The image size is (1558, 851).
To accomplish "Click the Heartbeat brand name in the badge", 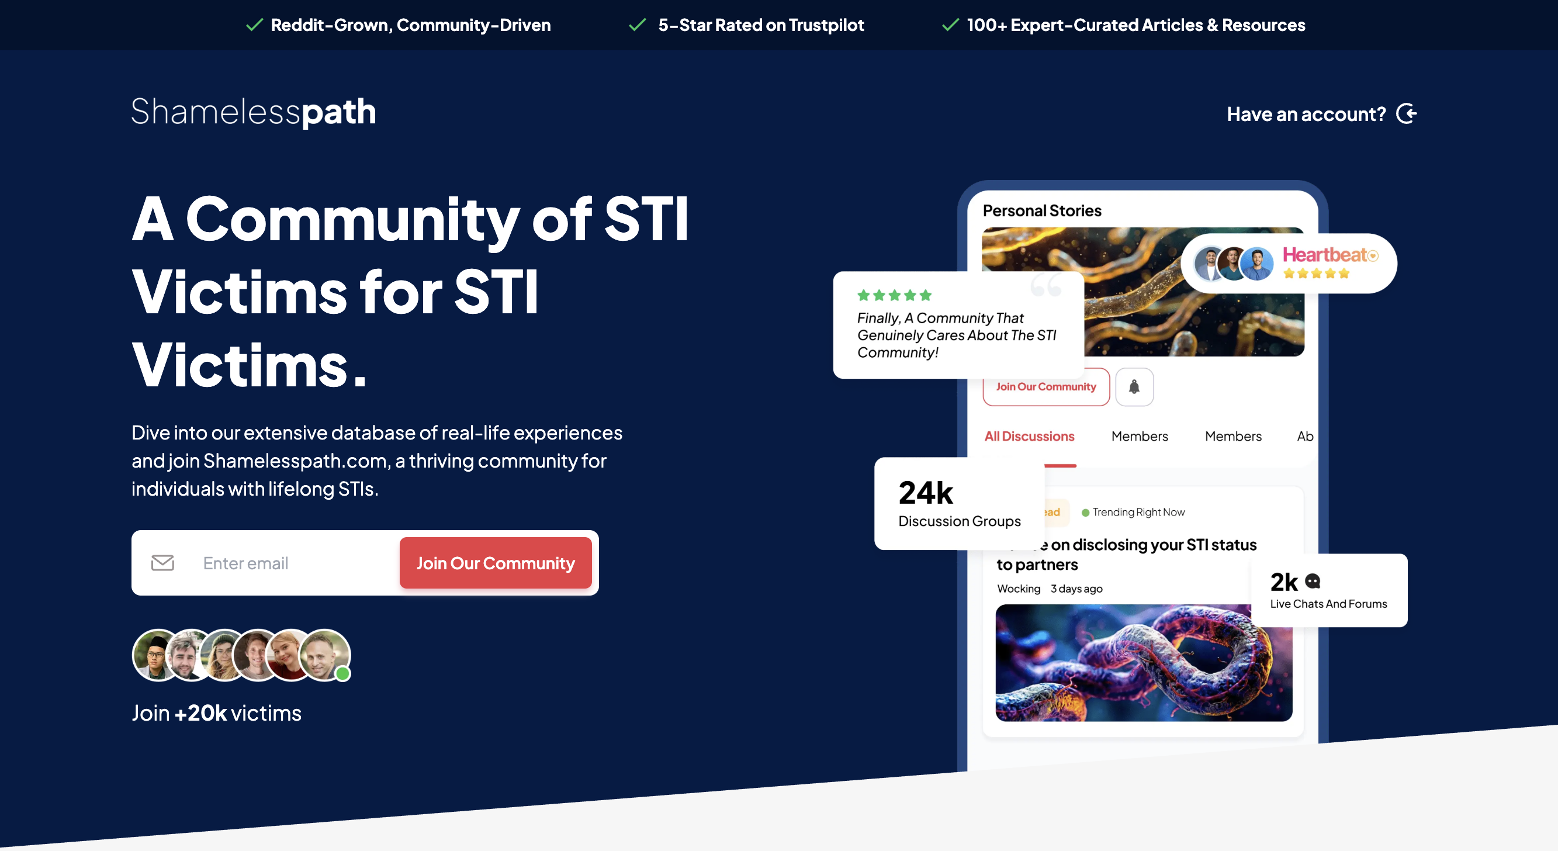I will 1325,255.
